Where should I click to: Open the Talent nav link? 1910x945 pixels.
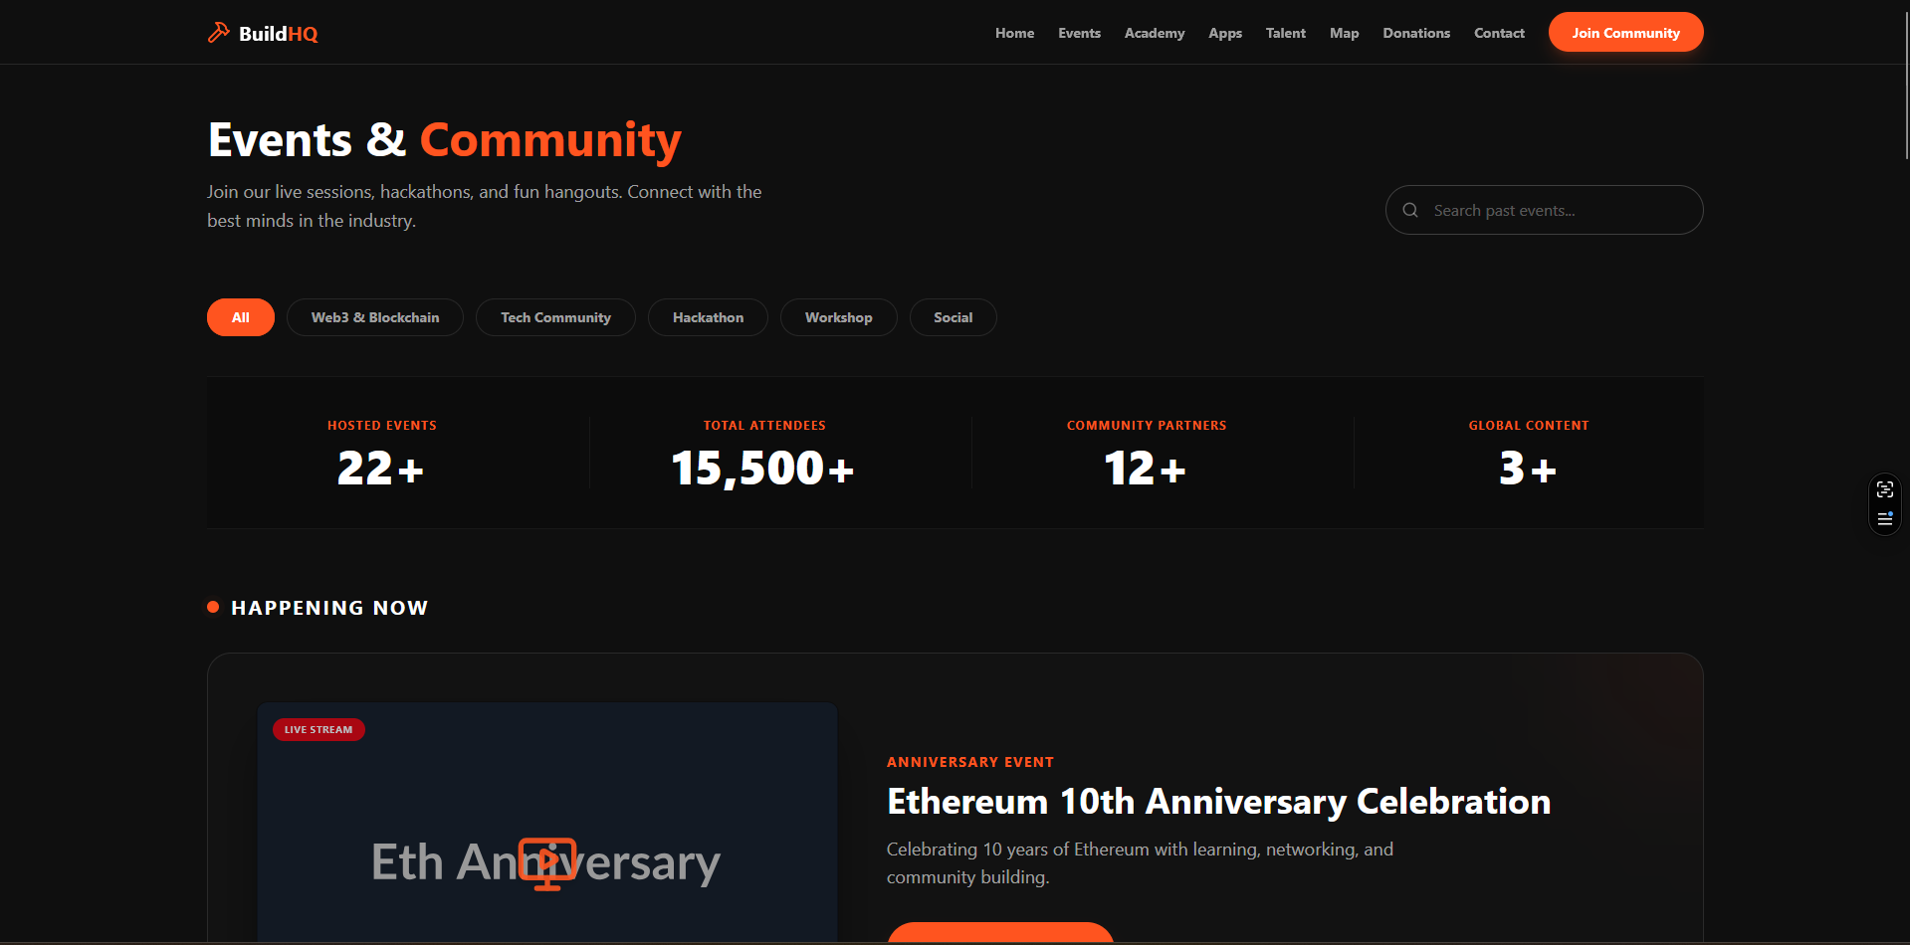click(1285, 33)
